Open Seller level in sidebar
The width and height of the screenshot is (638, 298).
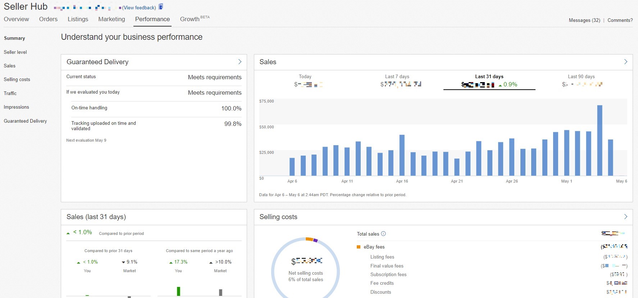(15, 52)
